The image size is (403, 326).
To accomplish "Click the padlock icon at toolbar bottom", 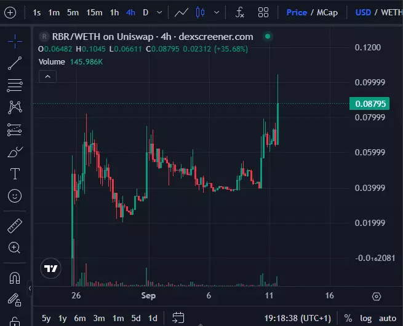I will 15,321.
